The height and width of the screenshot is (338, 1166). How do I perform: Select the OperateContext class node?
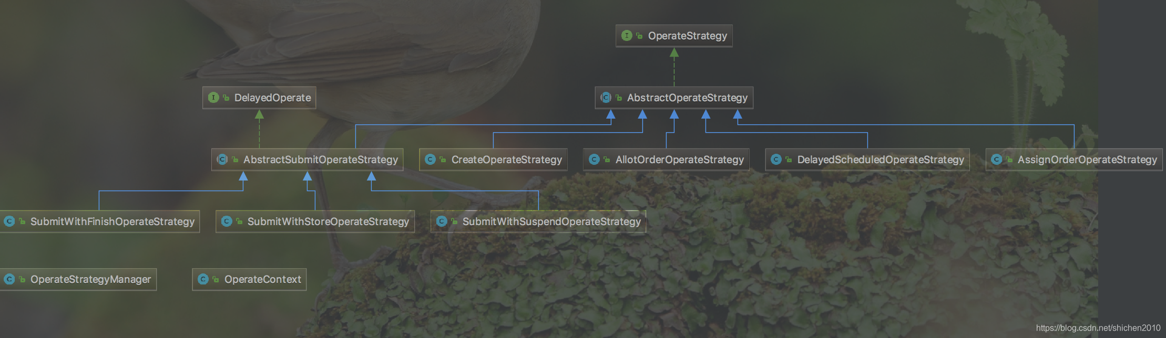[249, 279]
